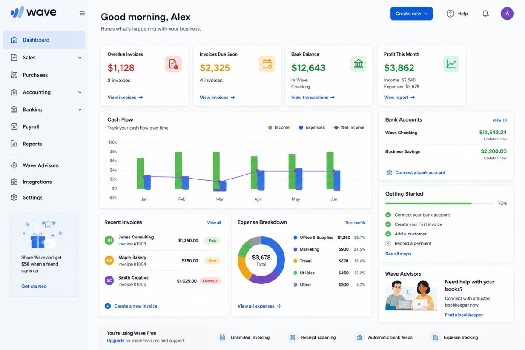
Task: Click the Bank Balance bank icon
Action: point(358,64)
